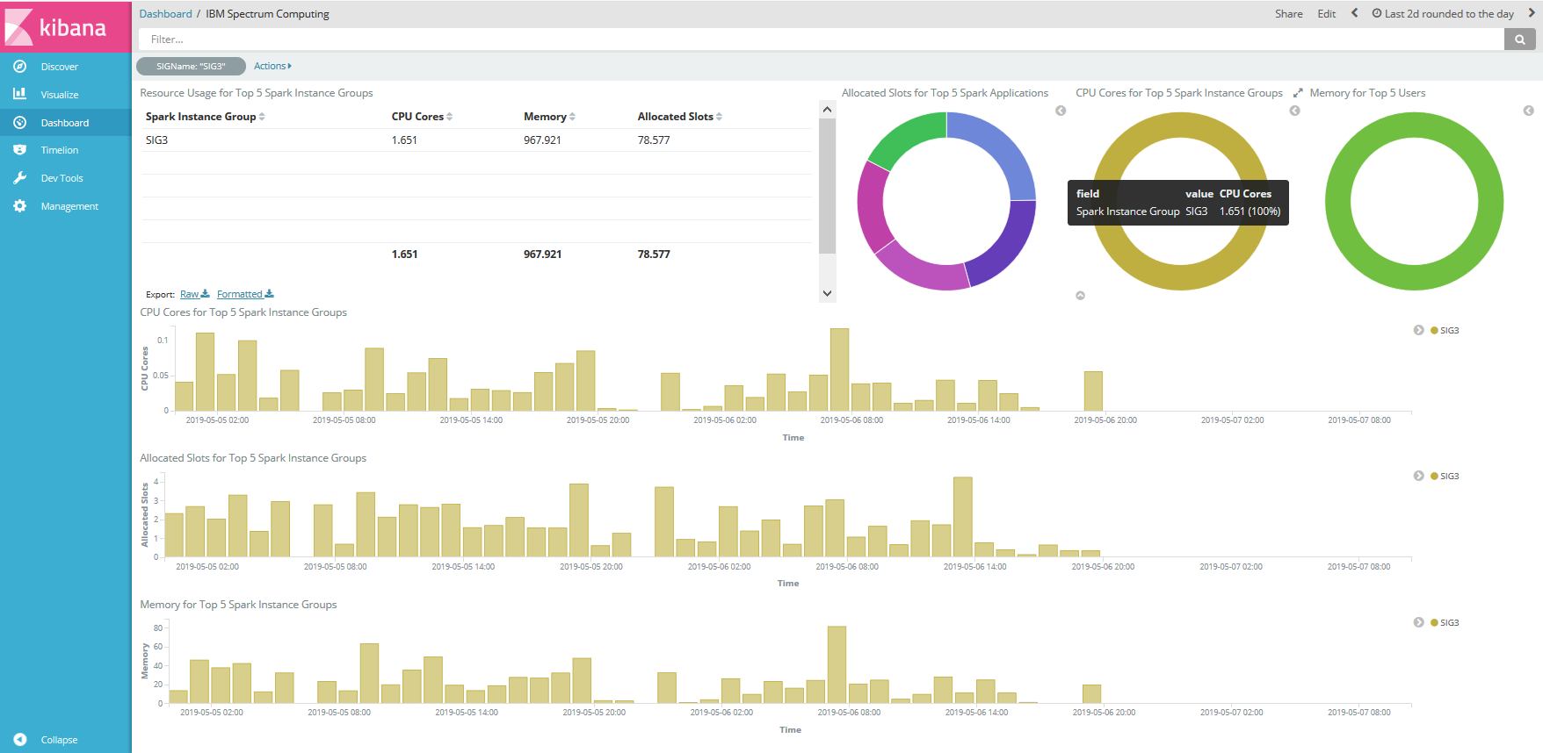Click into the Filter search field
This screenshot has width=1543, height=753.
click(821, 39)
